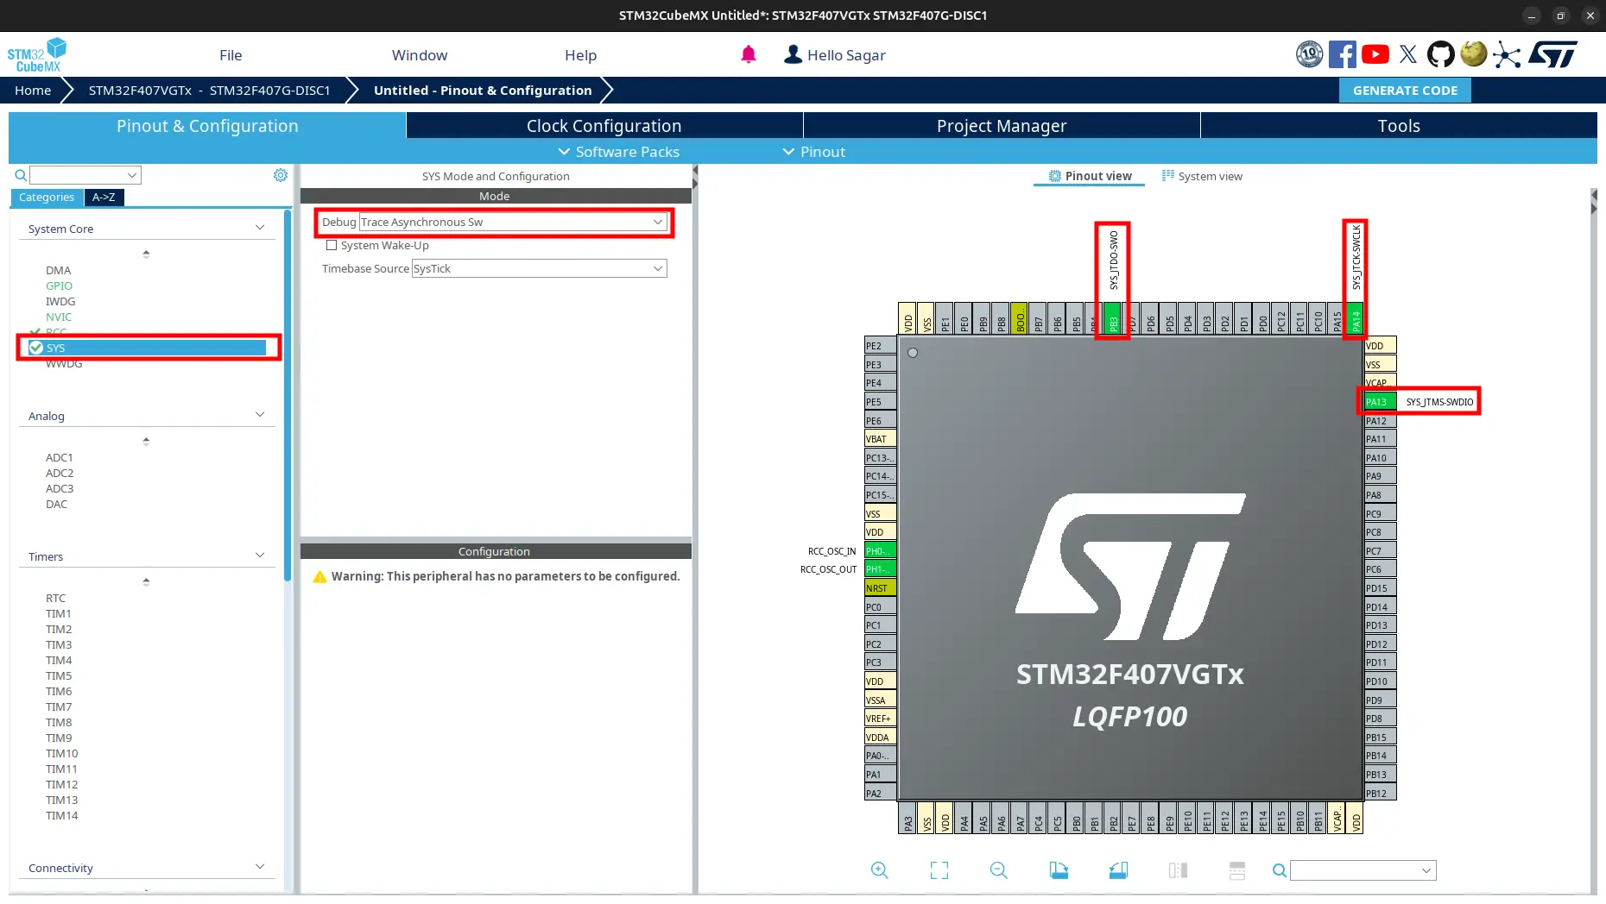Click the user profile icon

click(793, 54)
